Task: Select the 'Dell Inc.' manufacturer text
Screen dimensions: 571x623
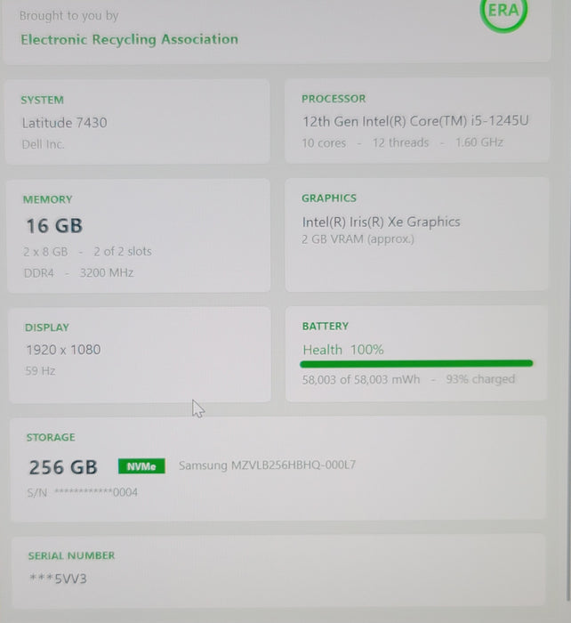Action: (44, 144)
